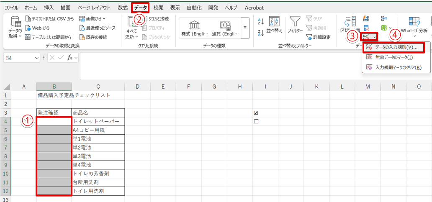Switch to the 挿入 tab
This screenshot has width=432, height=202.
tap(49, 8)
